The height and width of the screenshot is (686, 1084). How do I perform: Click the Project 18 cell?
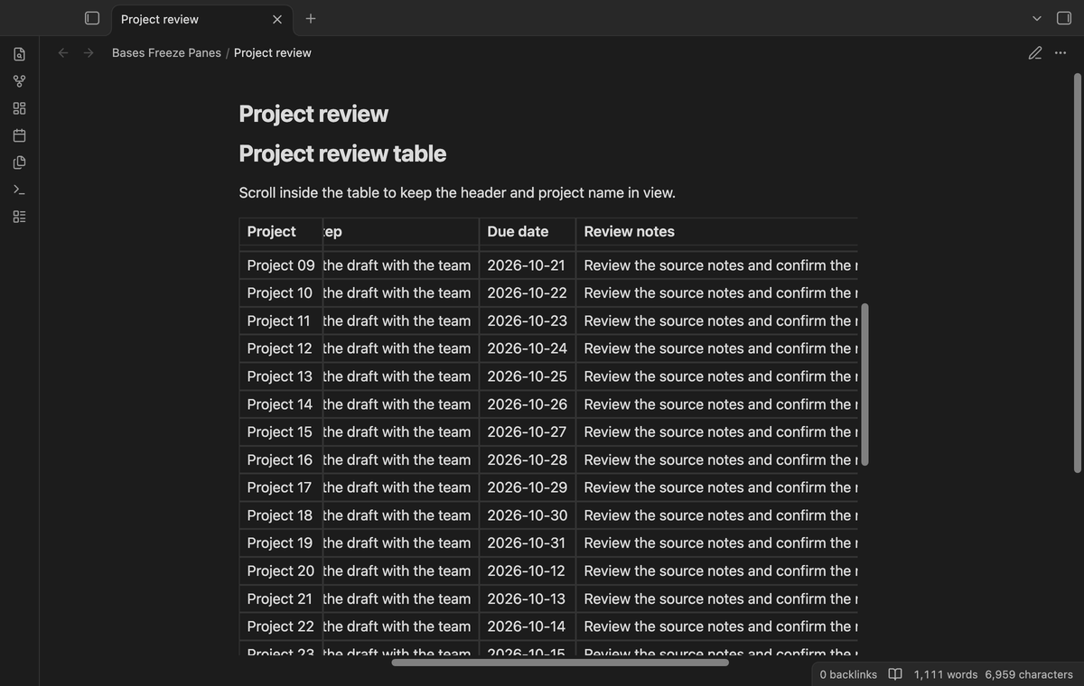tap(281, 515)
